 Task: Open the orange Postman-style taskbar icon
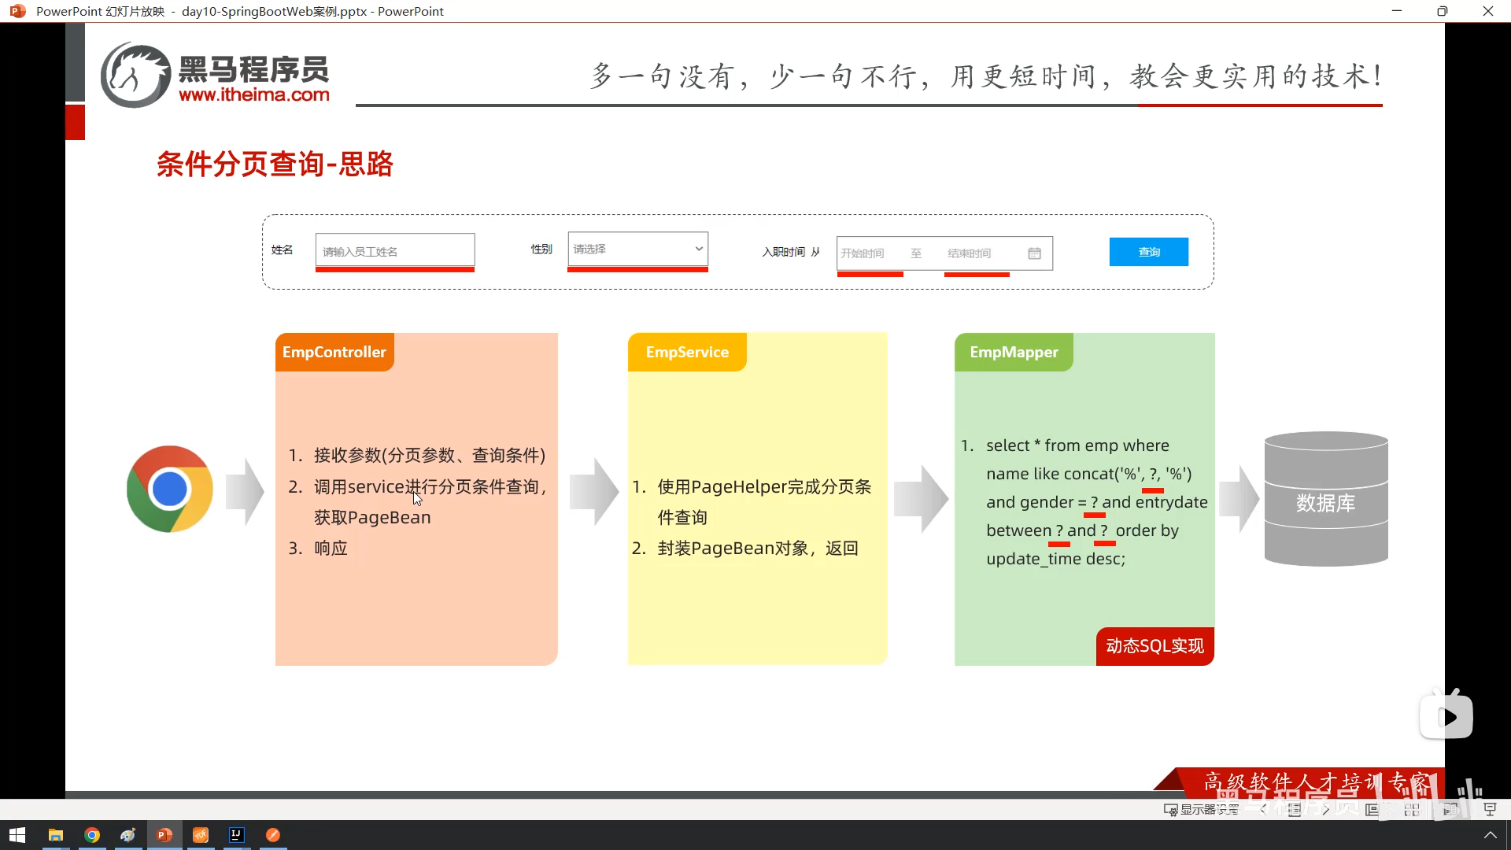(273, 835)
